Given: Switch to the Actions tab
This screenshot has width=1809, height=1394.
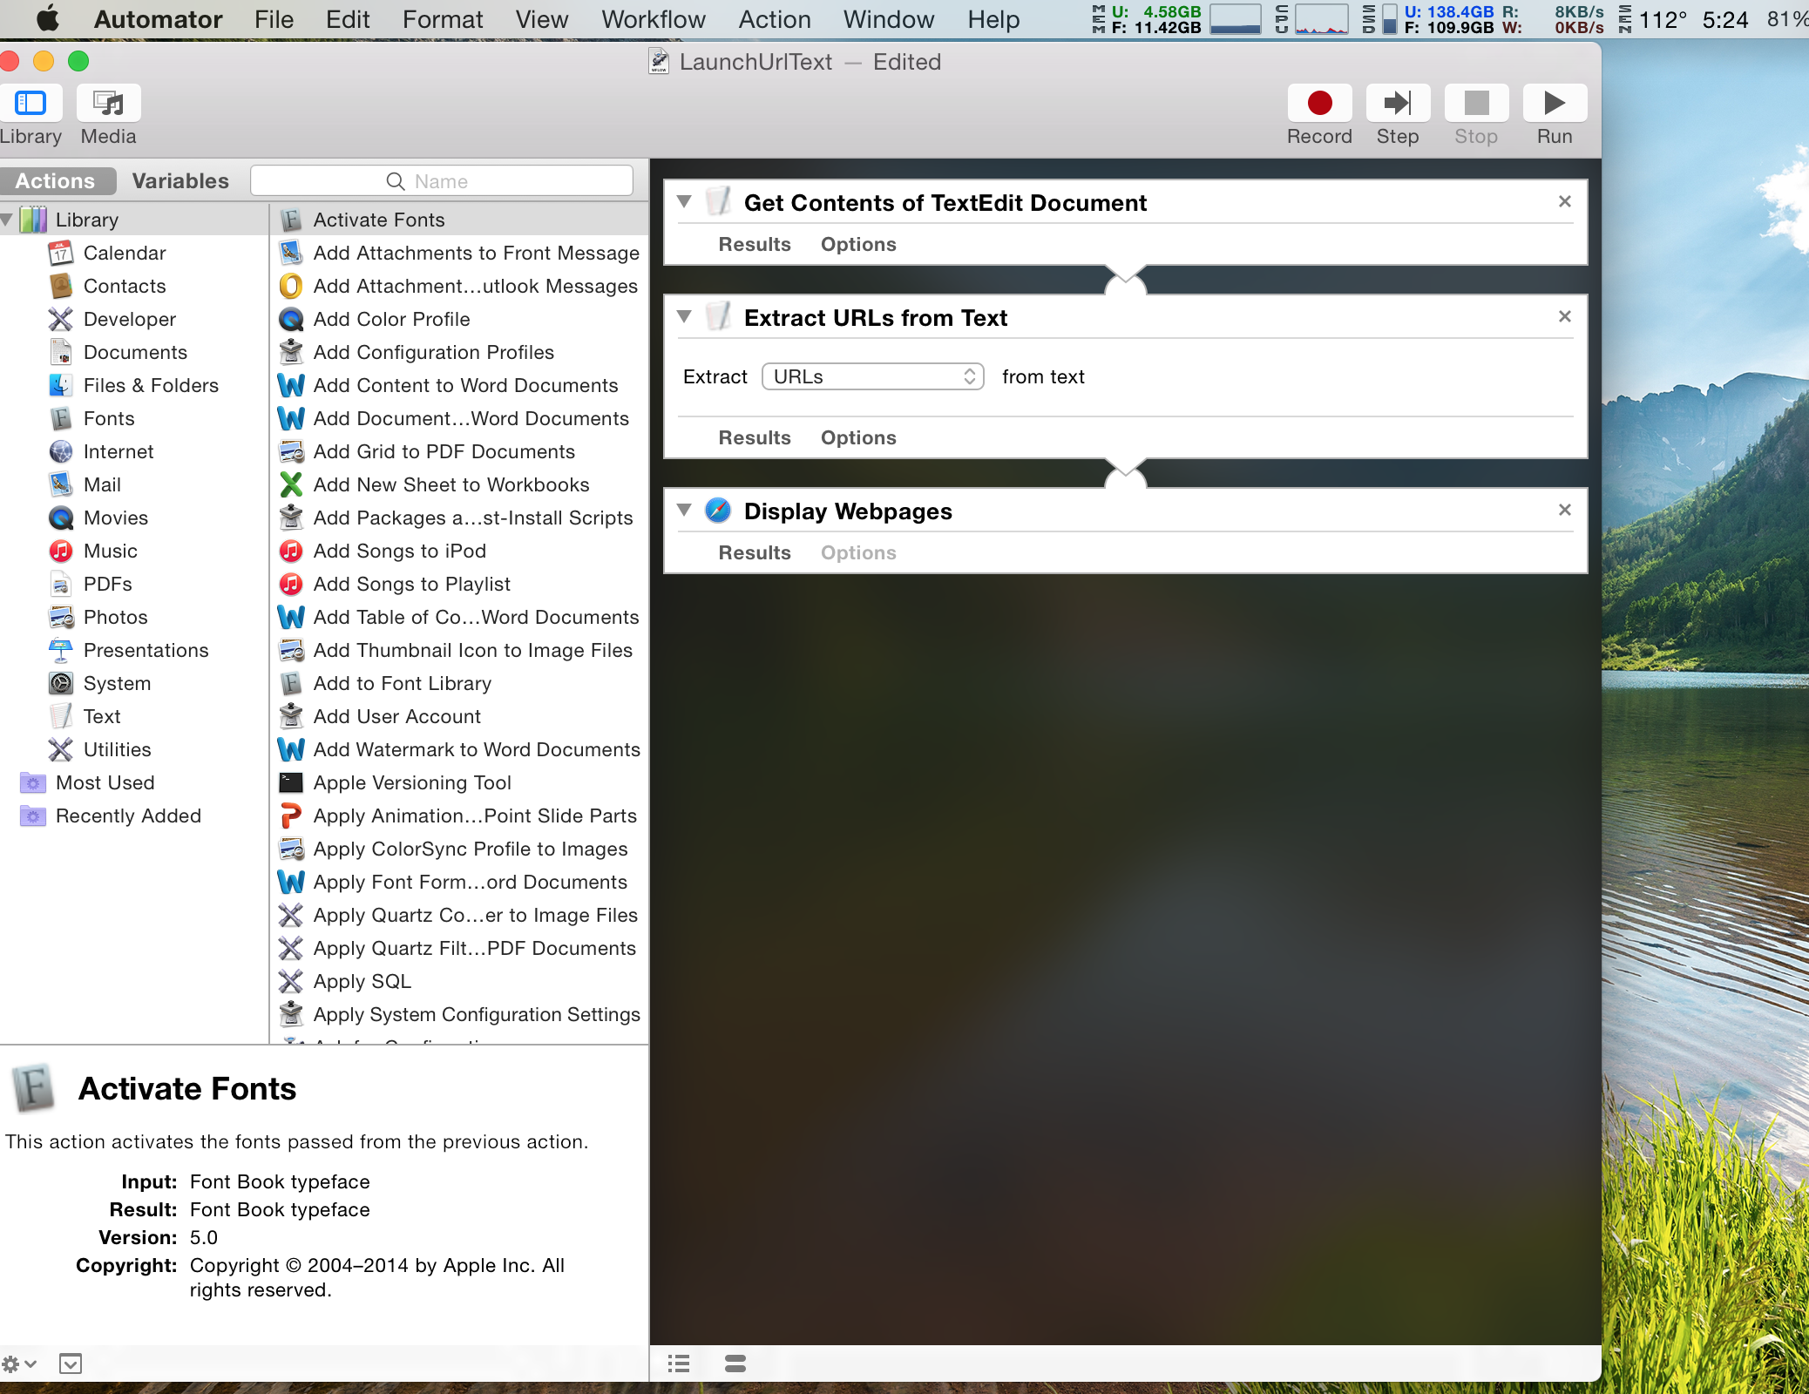Looking at the screenshot, I should pos(55,180).
